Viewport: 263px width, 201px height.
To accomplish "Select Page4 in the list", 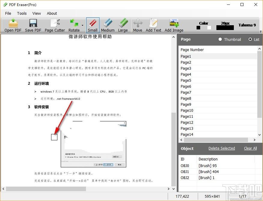I will coord(218,75).
